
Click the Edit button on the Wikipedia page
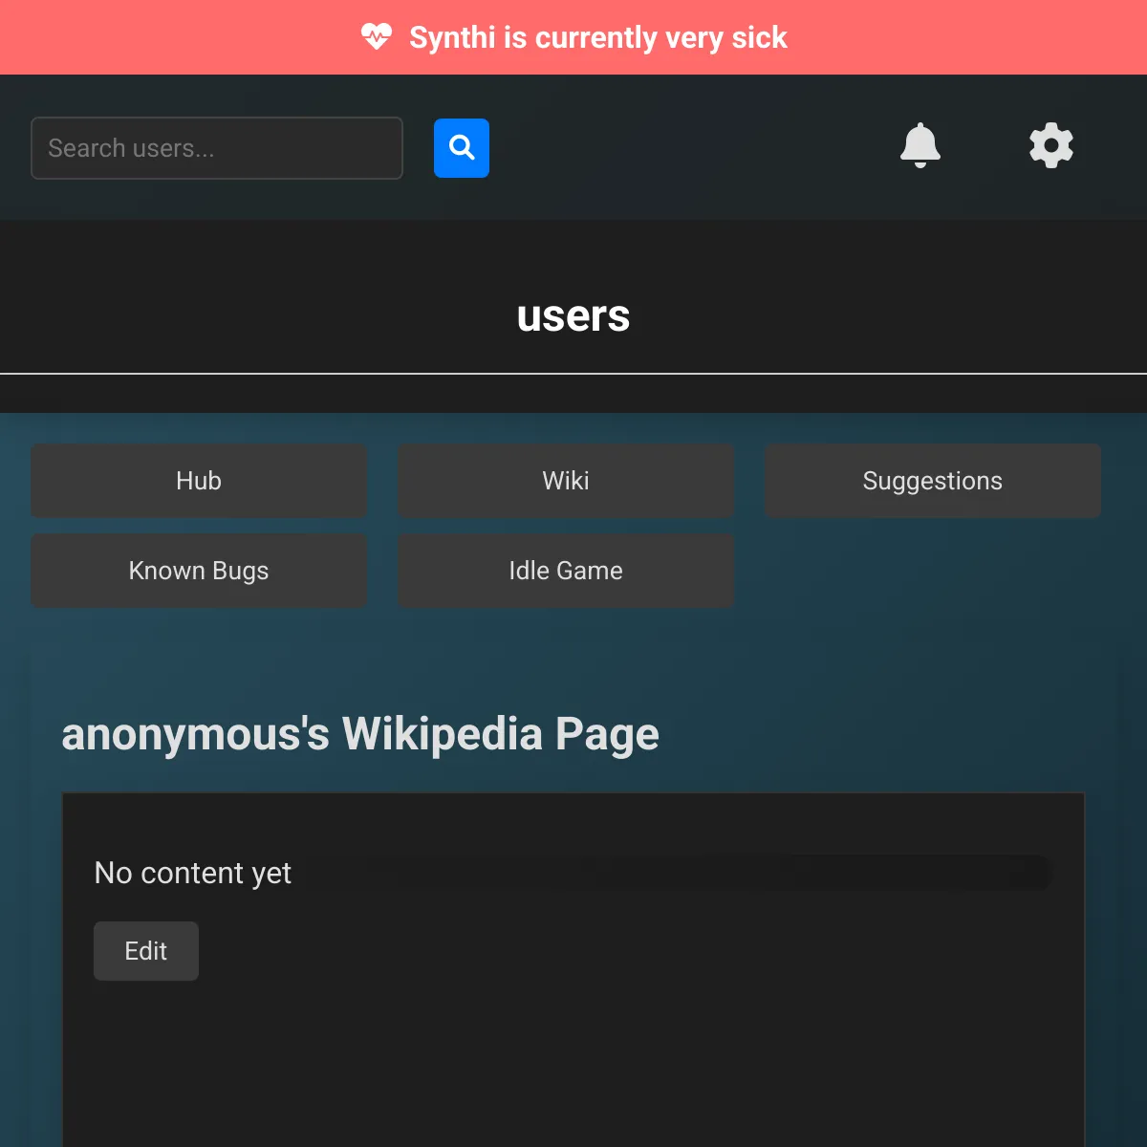pos(145,950)
